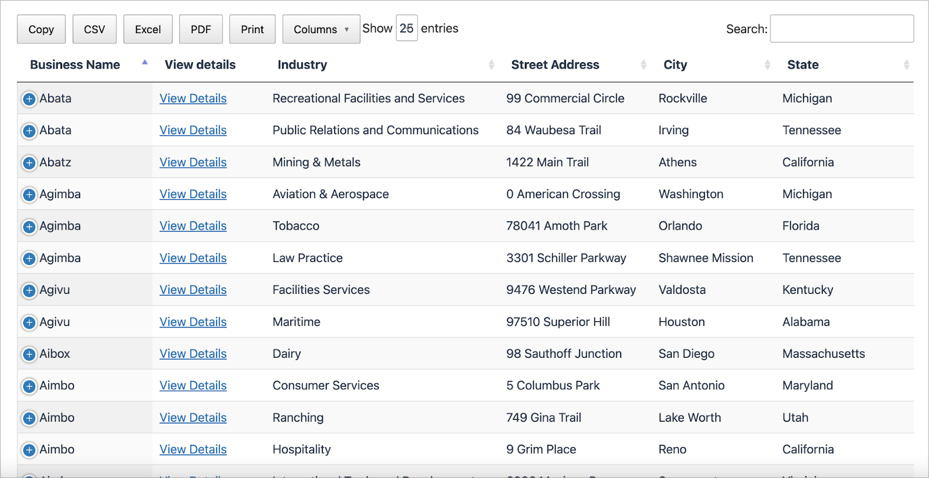The image size is (929, 478).
Task: Expand the Abata row located in Irving
Action: [x=29, y=131]
